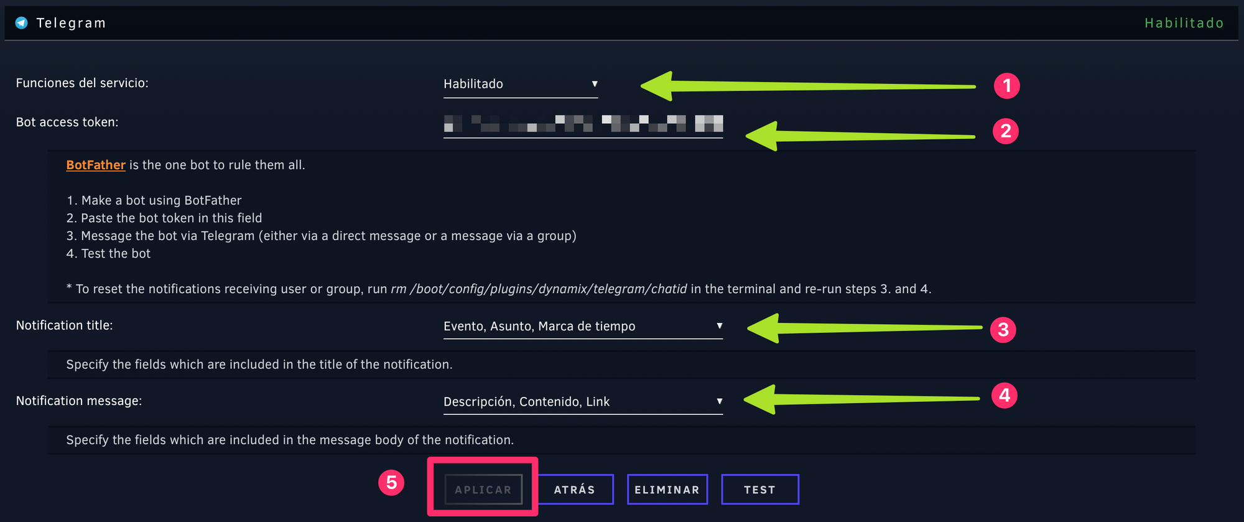The image size is (1244, 522).
Task: Click the notification title fields help text
Action: 259,365
